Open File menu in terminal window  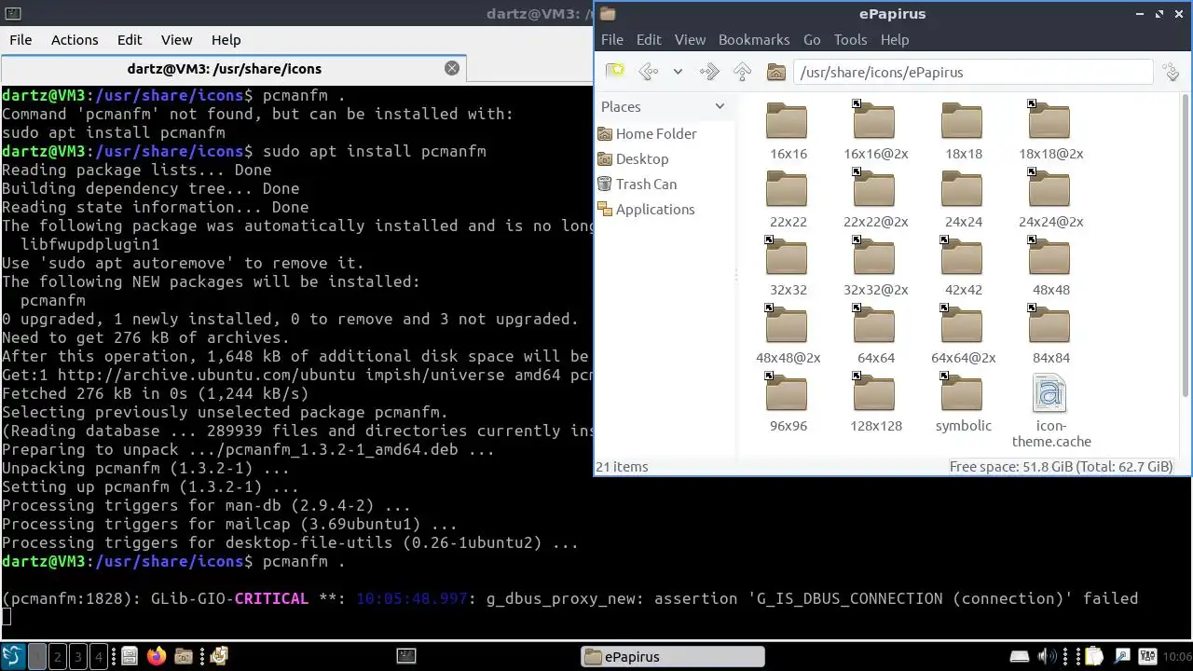(21, 40)
